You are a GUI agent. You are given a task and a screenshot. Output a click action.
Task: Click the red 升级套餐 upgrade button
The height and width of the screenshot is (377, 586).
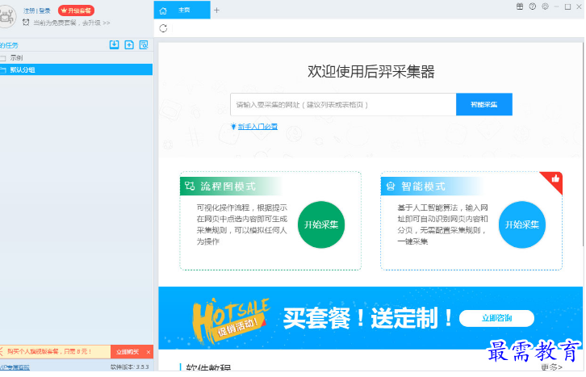tap(76, 10)
